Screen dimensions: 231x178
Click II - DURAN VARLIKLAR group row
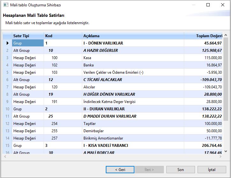click(x=103, y=109)
